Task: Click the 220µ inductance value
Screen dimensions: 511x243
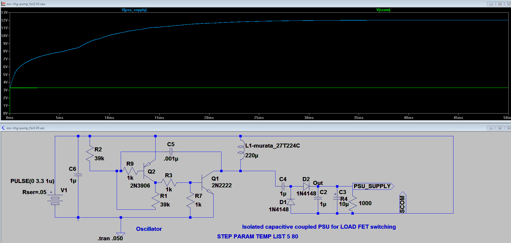Action: click(252, 155)
